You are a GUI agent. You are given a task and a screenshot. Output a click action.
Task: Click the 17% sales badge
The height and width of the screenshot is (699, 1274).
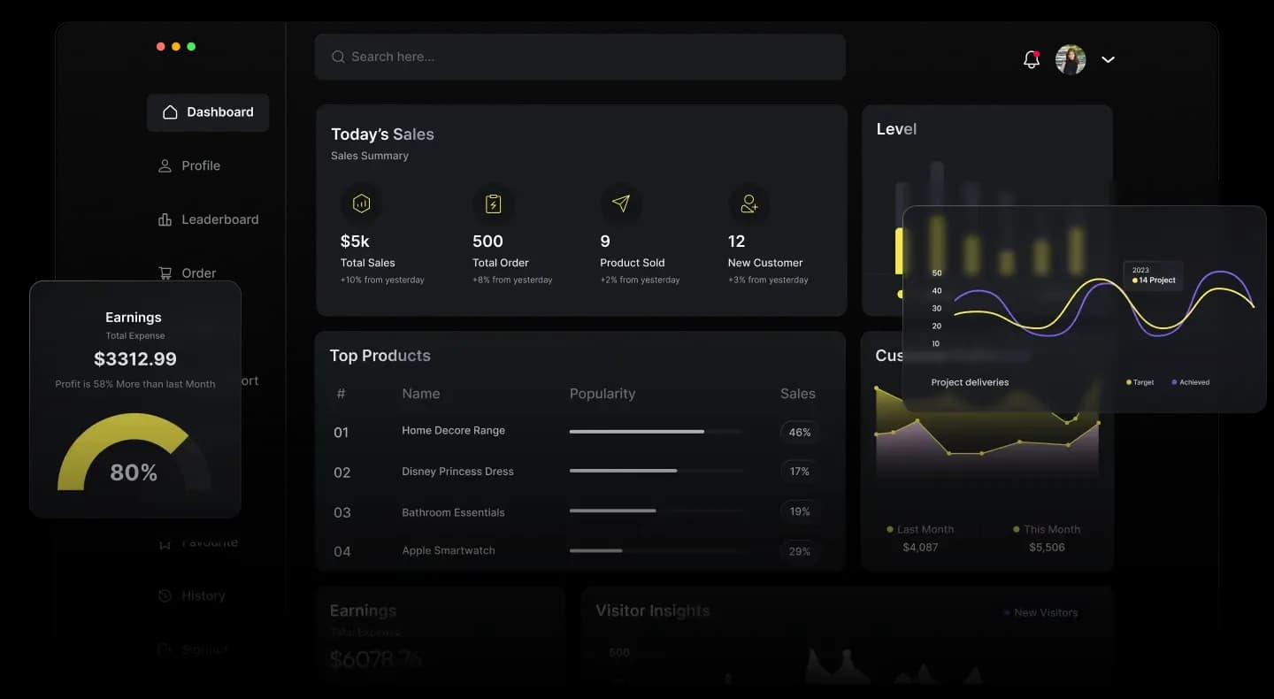point(800,472)
